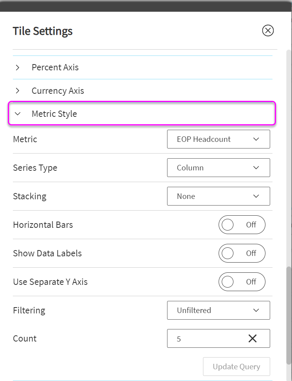
Task: Click the chevron arrow in Stacking box
Action: click(x=256, y=196)
